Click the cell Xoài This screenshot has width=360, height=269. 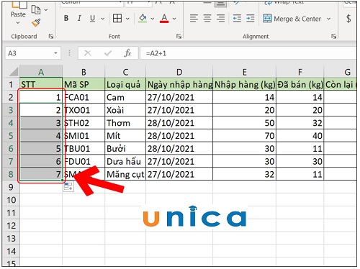[x=125, y=110]
